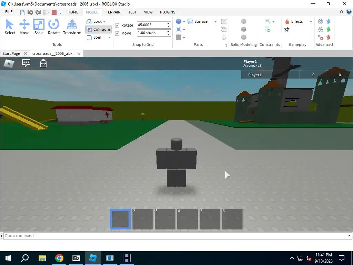
Task: Switch to the VIEW ribbon tab
Action: (x=148, y=12)
